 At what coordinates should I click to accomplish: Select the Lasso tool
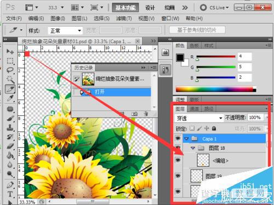[x=10, y=70]
